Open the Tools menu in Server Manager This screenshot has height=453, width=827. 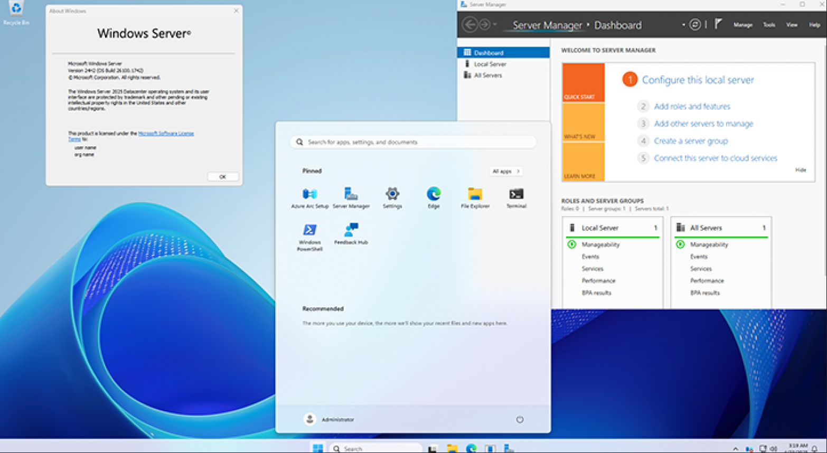(x=769, y=25)
